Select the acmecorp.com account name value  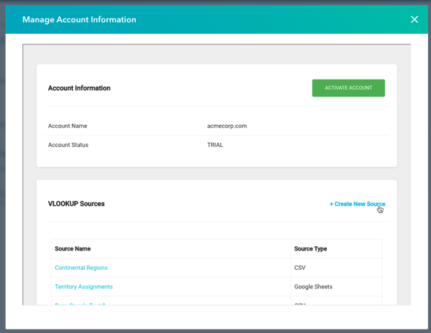click(227, 126)
